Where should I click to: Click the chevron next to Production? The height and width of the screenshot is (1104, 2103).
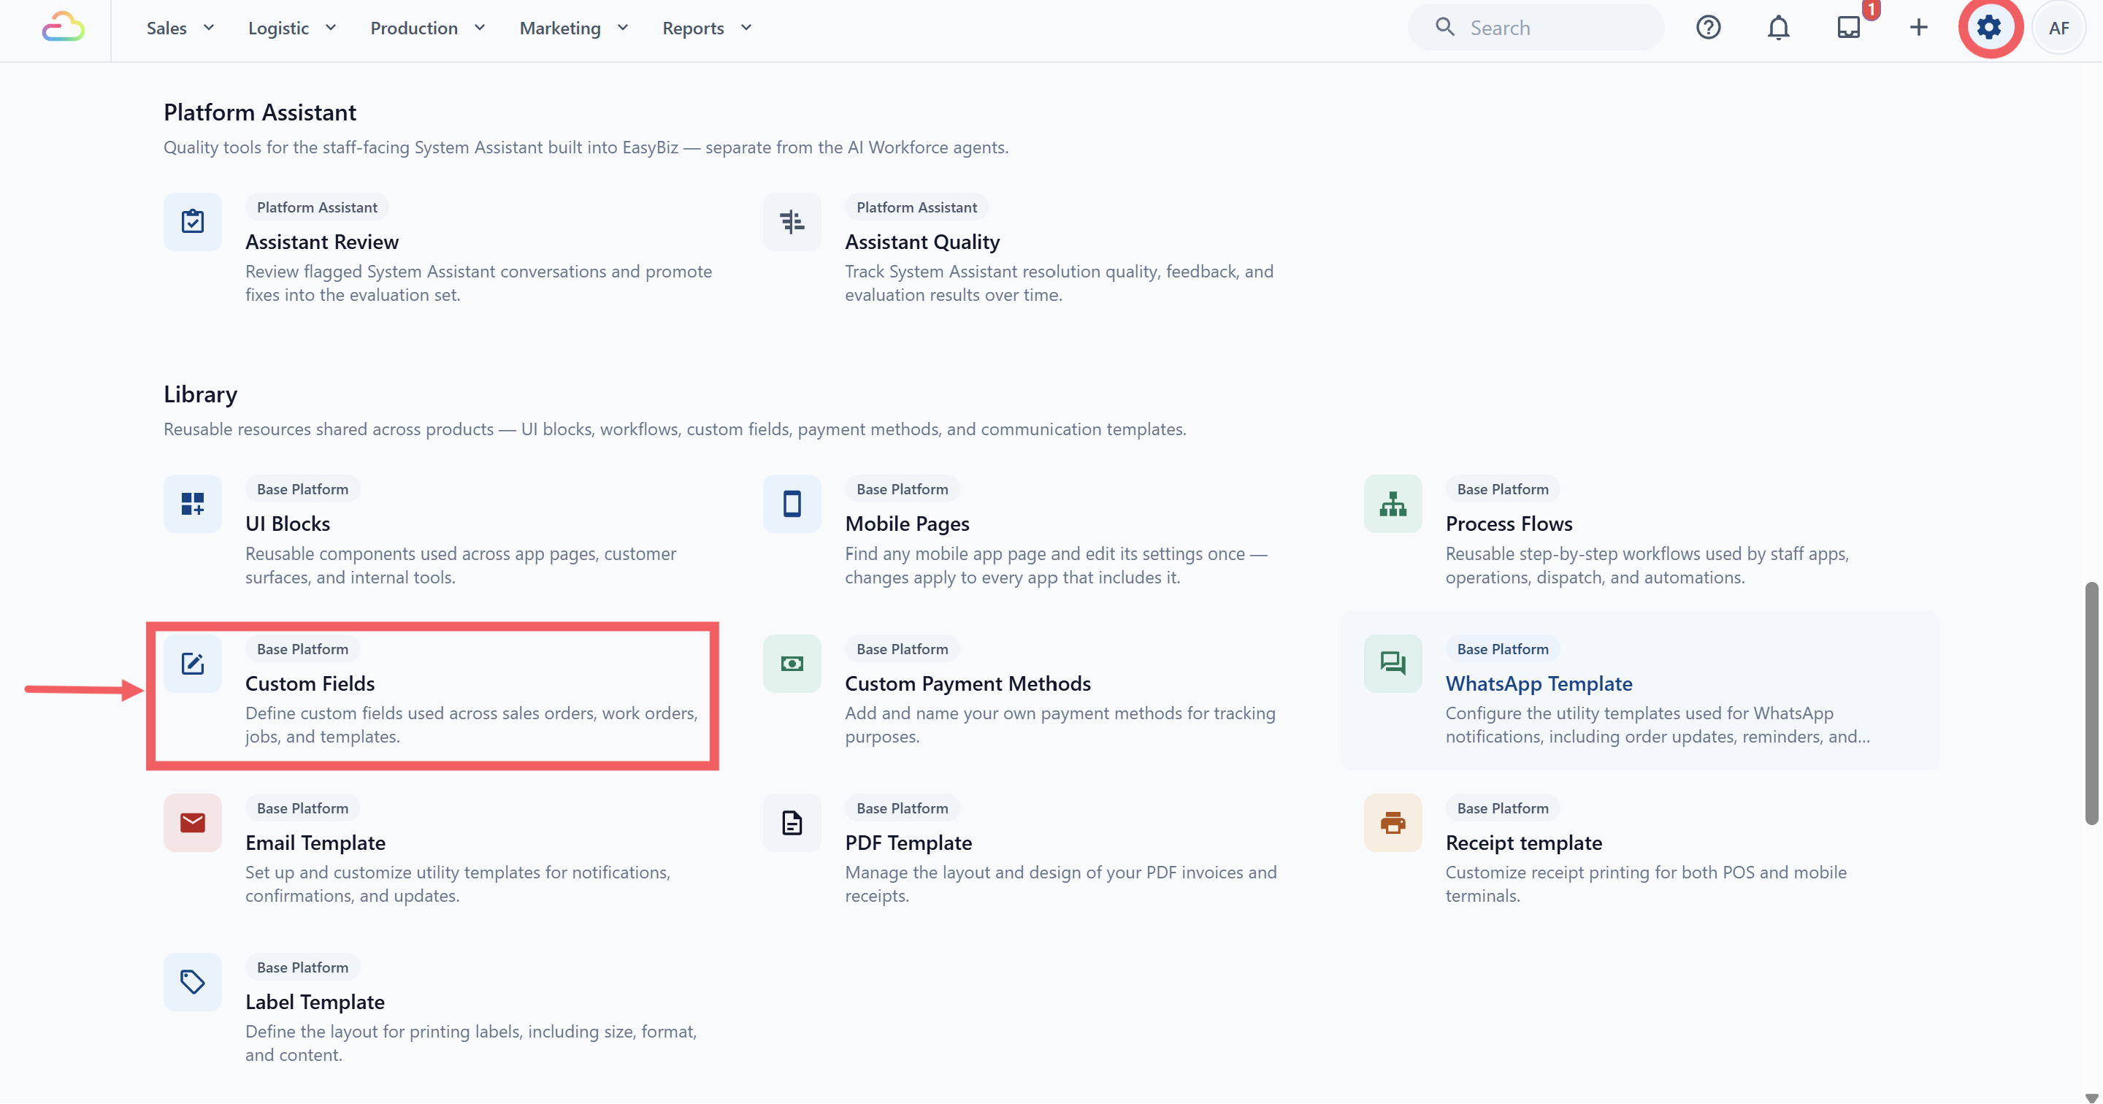pyautogui.click(x=480, y=28)
